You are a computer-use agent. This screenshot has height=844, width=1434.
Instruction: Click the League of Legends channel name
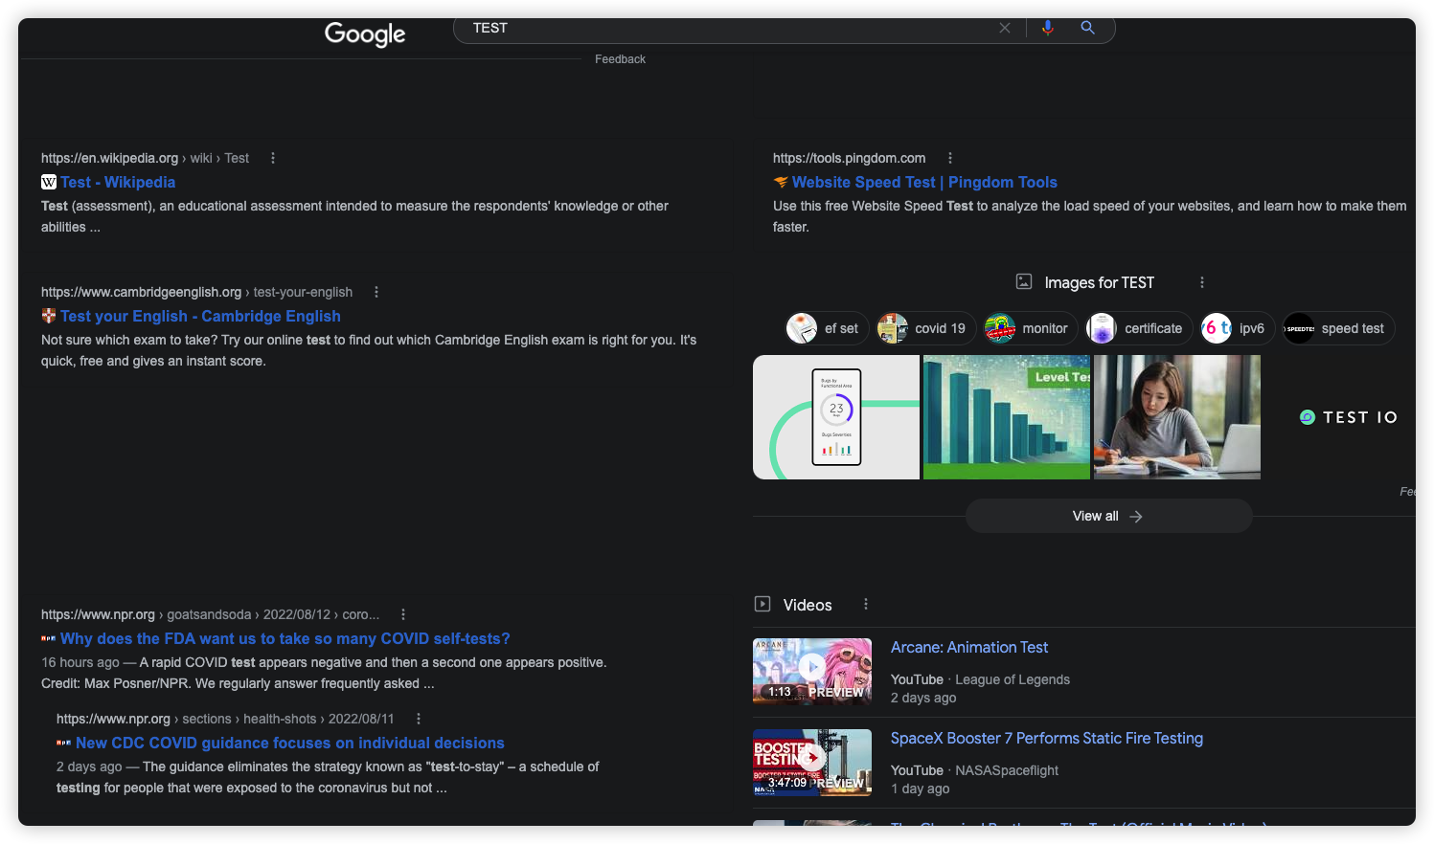pos(1013,679)
